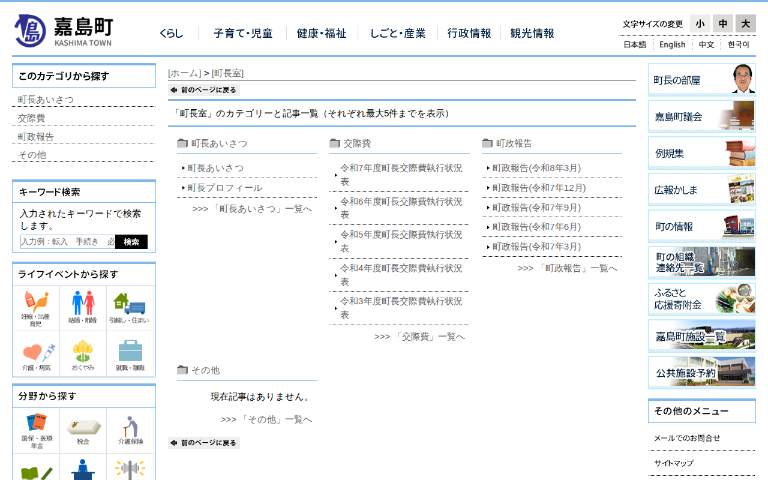Click 町長室 in the breadcrumb
The image size is (768, 480).
227,73
